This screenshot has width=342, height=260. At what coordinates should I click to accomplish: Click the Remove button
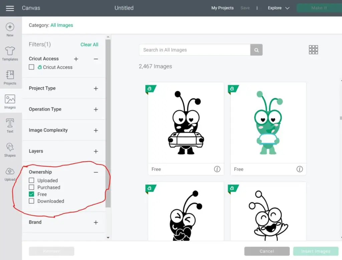point(51,251)
